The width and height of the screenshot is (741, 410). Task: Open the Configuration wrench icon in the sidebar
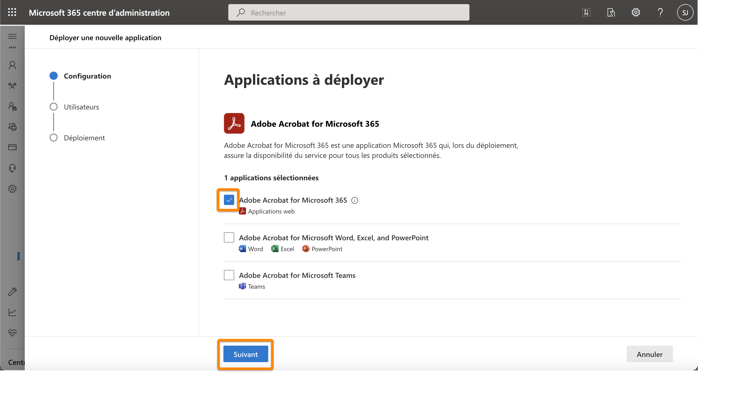click(12, 292)
